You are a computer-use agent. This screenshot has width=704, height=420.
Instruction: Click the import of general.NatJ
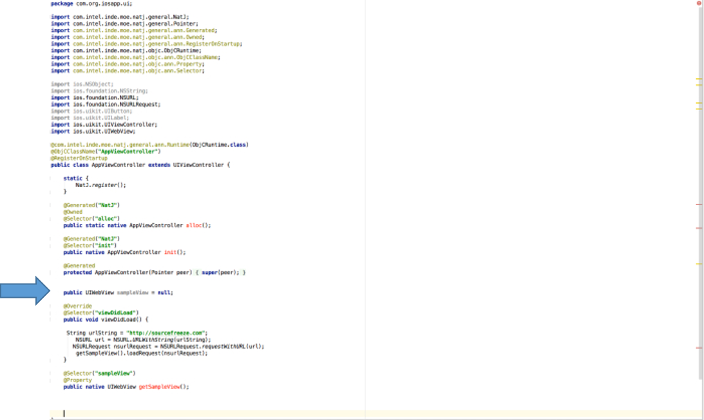click(x=120, y=17)
